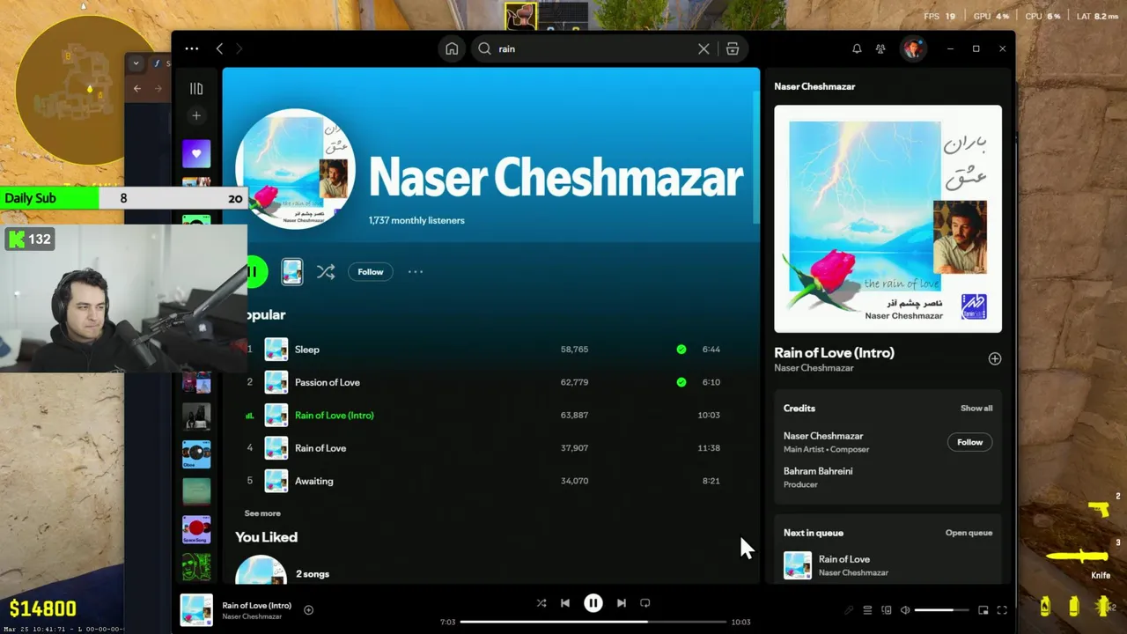Image resolution: width=1127 pixels, height=634 pixels.
Task: Pause the artist using the green button
Action: [254, 271]
